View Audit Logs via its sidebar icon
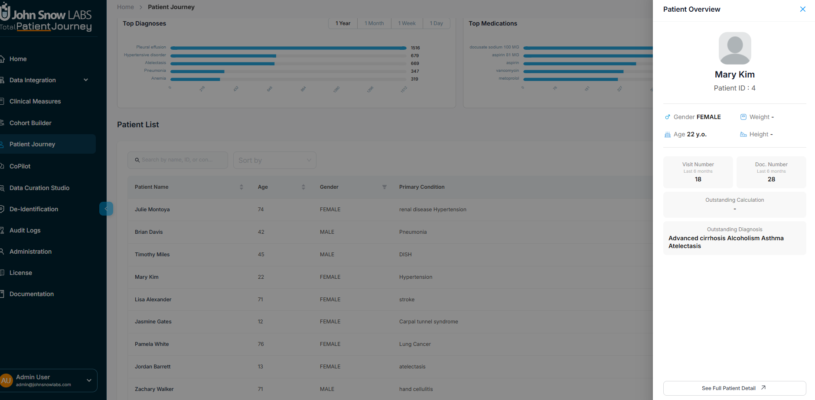815x400 pixels. [25, 230]
